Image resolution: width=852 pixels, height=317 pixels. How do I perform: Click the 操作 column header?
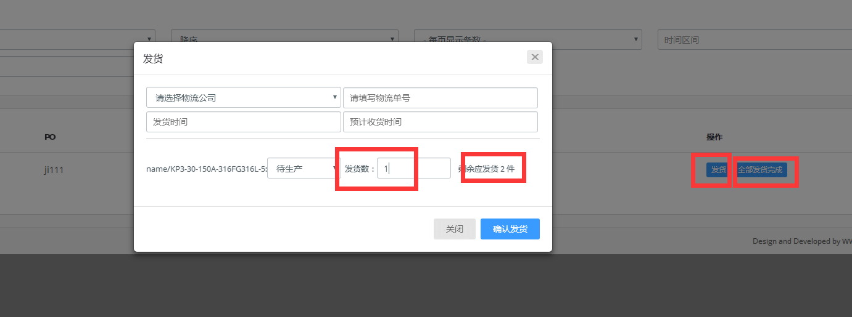714,137
